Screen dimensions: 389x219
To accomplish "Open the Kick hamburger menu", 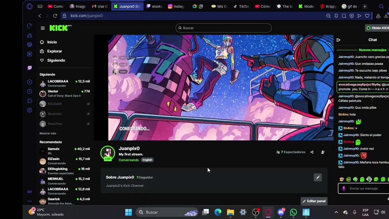I will 43,28.
